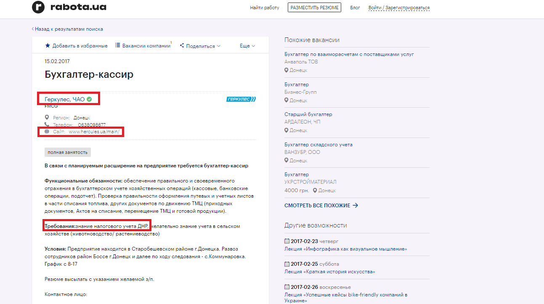Click the green verified checkmark by Геркулес
544x304 pixels.
89,99
